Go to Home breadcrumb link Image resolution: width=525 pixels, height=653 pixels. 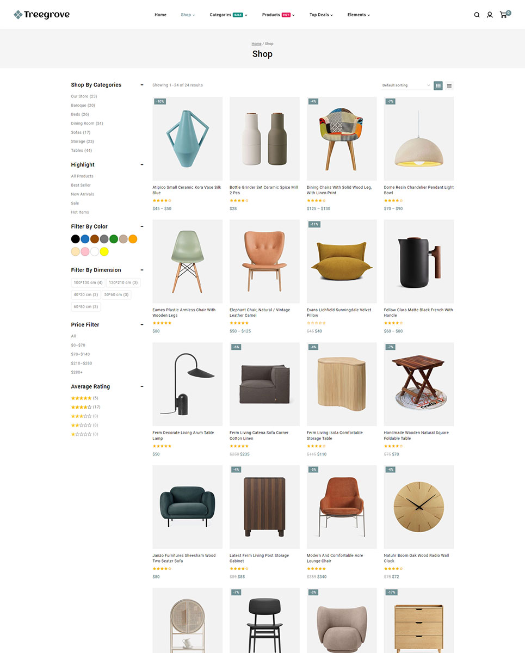click(256, 44)
